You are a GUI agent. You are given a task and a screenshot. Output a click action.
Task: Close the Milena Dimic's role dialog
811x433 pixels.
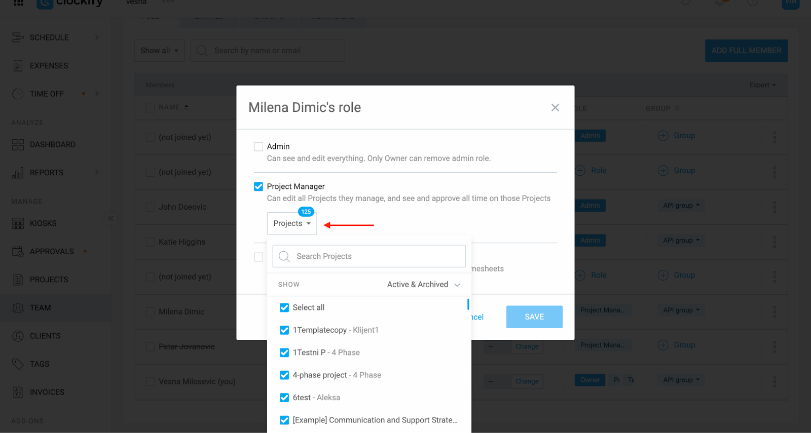(x=555, y=107)
